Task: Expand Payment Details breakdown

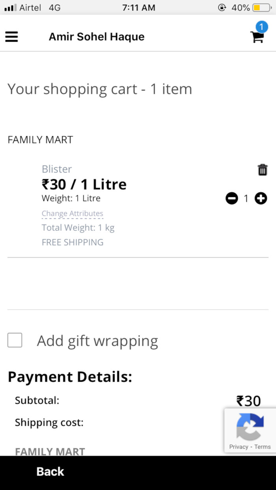Action: tap(69, 377)
